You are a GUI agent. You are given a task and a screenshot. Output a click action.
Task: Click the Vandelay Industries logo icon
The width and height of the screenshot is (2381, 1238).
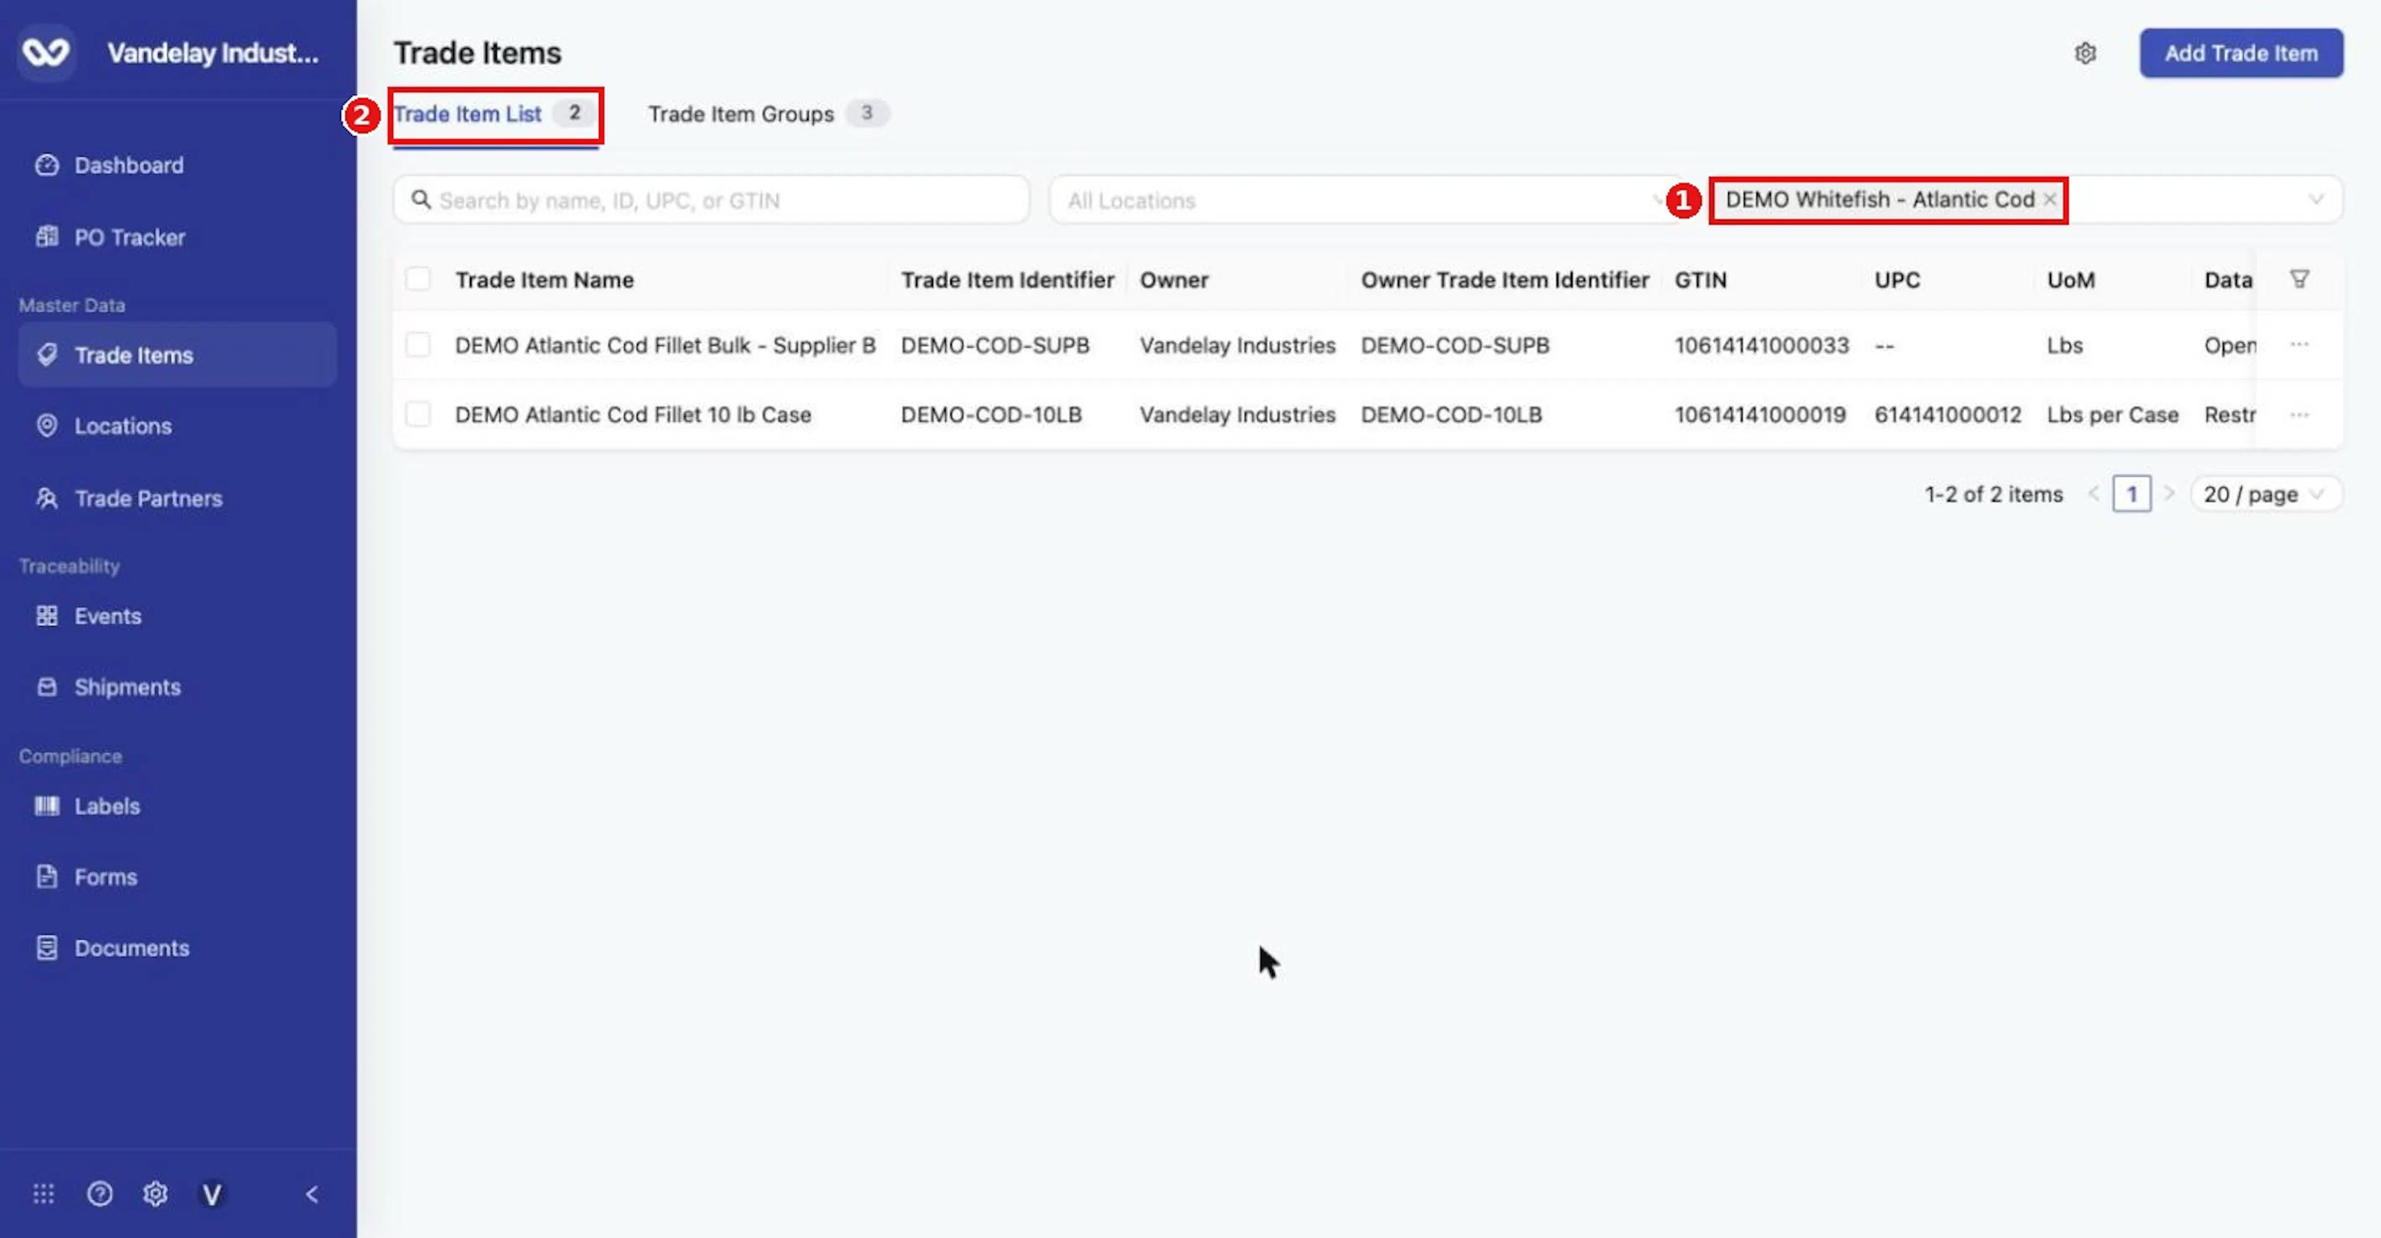click(45, 51)
